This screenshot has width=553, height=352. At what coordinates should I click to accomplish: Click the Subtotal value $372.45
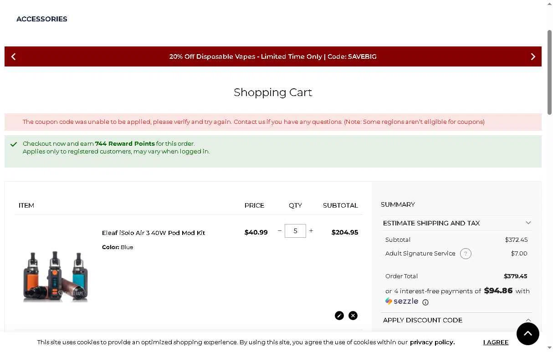[517, 240]
